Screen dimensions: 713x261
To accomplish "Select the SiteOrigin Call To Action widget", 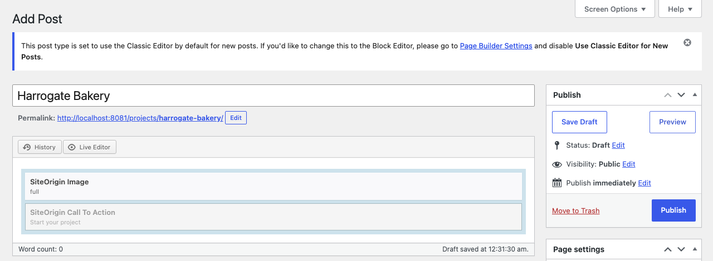I will (273, 217).
